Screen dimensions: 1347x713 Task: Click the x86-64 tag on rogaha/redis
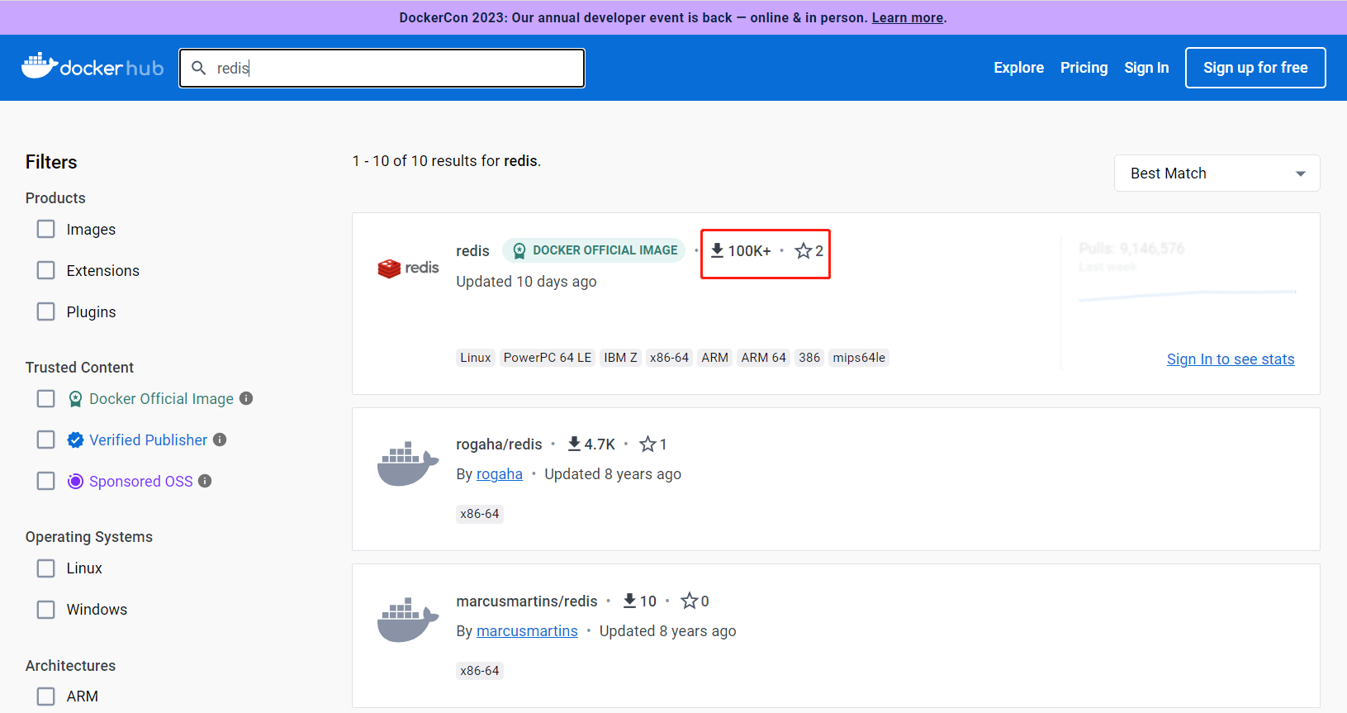click(480, 514)
